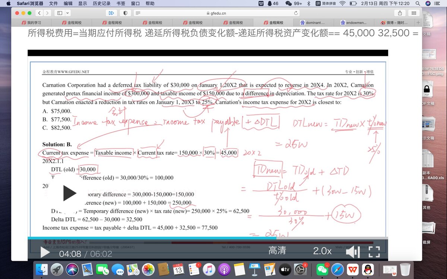Click the WPS icon in menu bar
This screenshot has height=279, width=447.
(261, 3)
